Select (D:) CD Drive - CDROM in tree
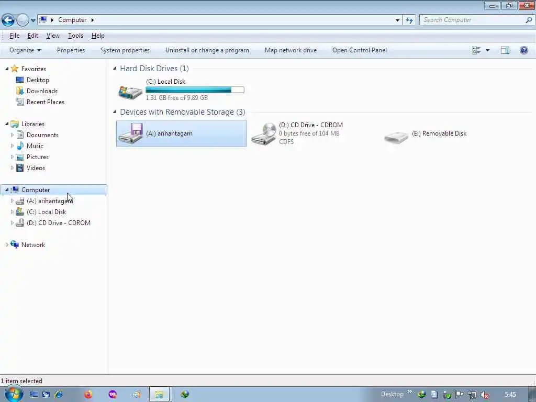This screenshot has height=402, width=536. coord(59,223)
